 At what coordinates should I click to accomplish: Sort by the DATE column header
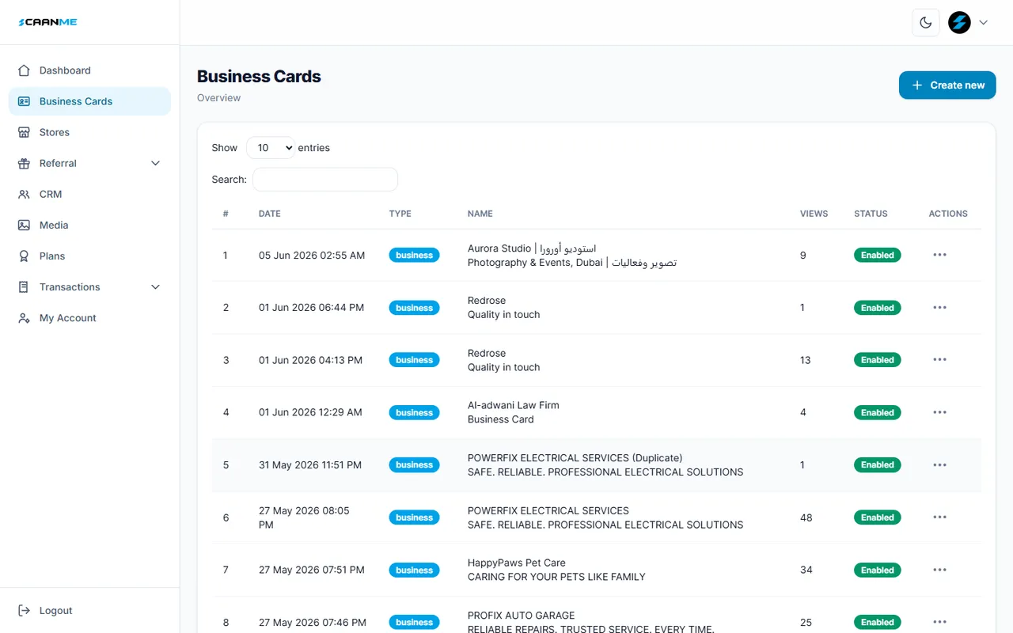pos(270,214)
